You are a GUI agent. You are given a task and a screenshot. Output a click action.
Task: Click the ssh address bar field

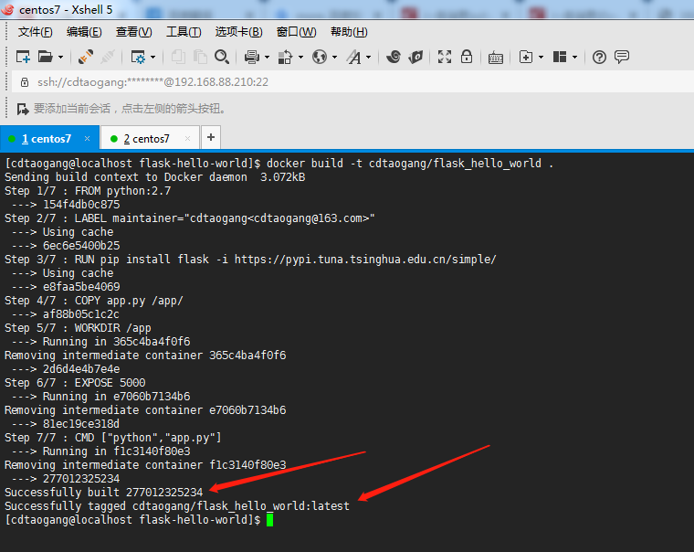[x=354, y=82]
